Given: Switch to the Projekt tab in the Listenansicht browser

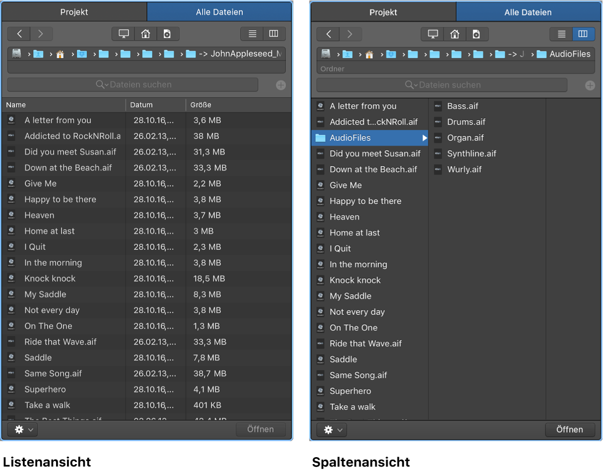Looking at the screenshot, I should point(74,12).
